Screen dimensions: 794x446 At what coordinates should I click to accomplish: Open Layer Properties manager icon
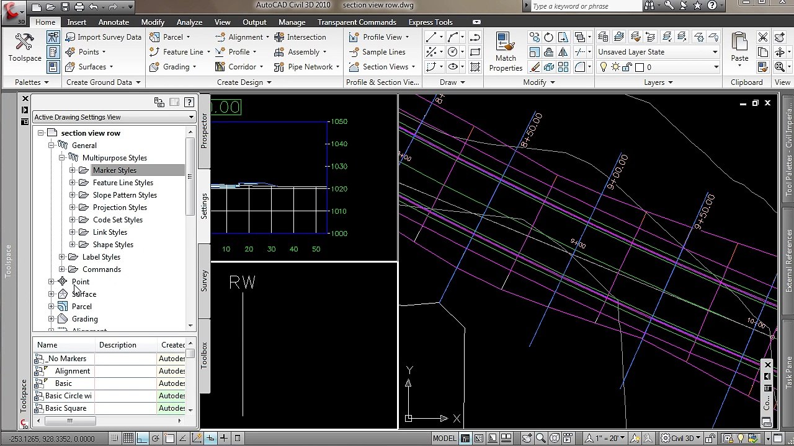[604, 37]
